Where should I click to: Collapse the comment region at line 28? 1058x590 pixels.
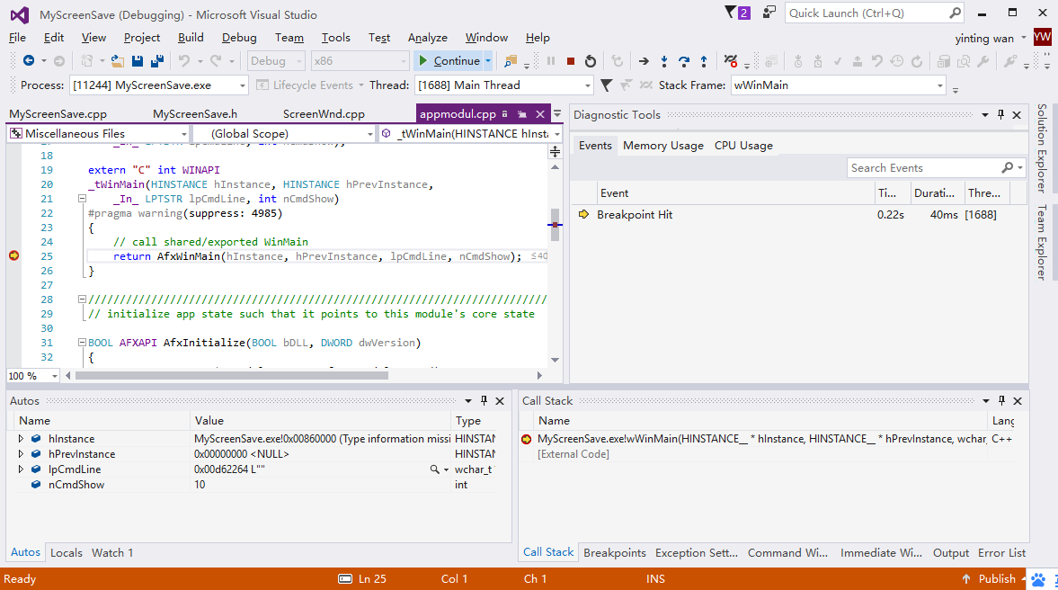pyautogui.click(x=82, y=299)
